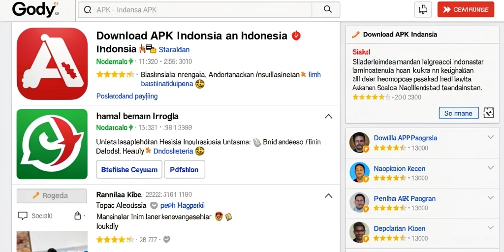Click the Rogeda button
504x252 pixels.
52,196
